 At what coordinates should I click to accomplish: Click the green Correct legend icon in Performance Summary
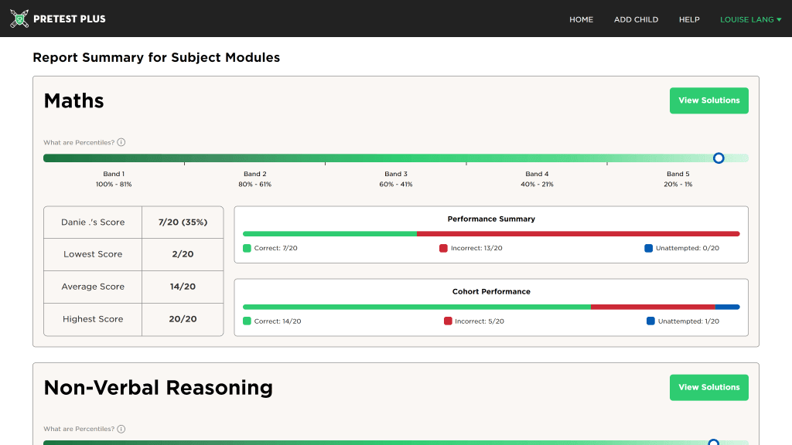pyautogui.click(x=247, y=248)
